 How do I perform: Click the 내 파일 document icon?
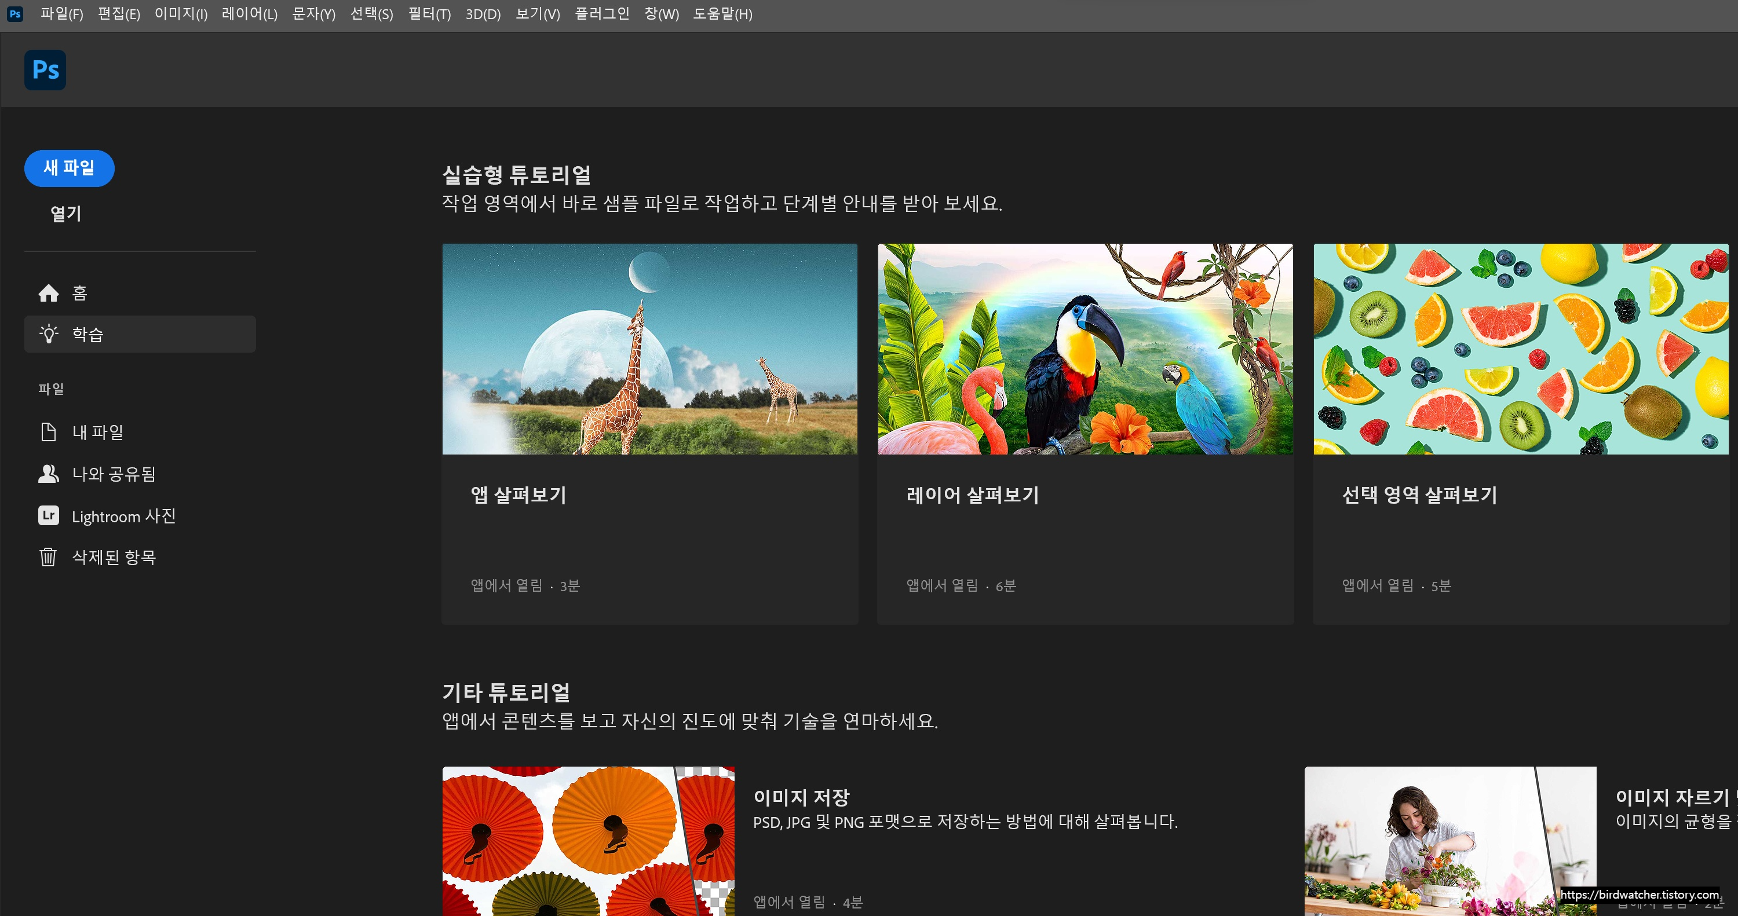pos(49,432)
